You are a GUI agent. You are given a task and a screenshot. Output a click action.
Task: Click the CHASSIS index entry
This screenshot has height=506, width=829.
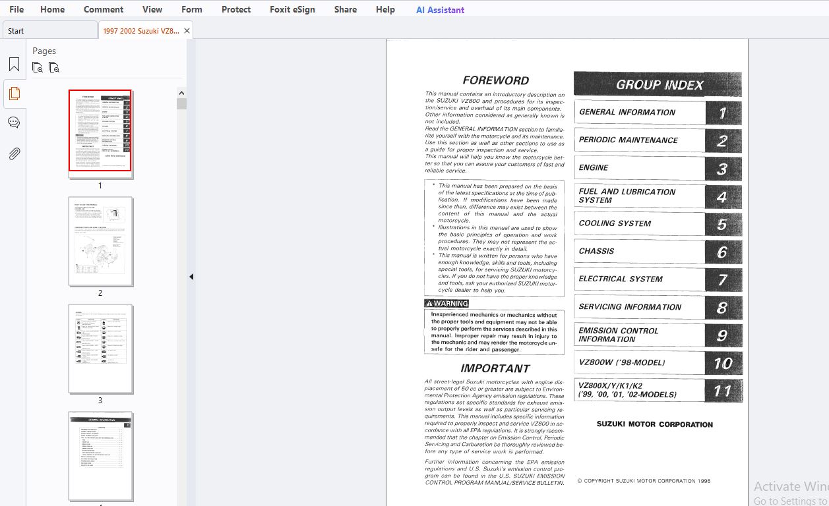[658, 251]
